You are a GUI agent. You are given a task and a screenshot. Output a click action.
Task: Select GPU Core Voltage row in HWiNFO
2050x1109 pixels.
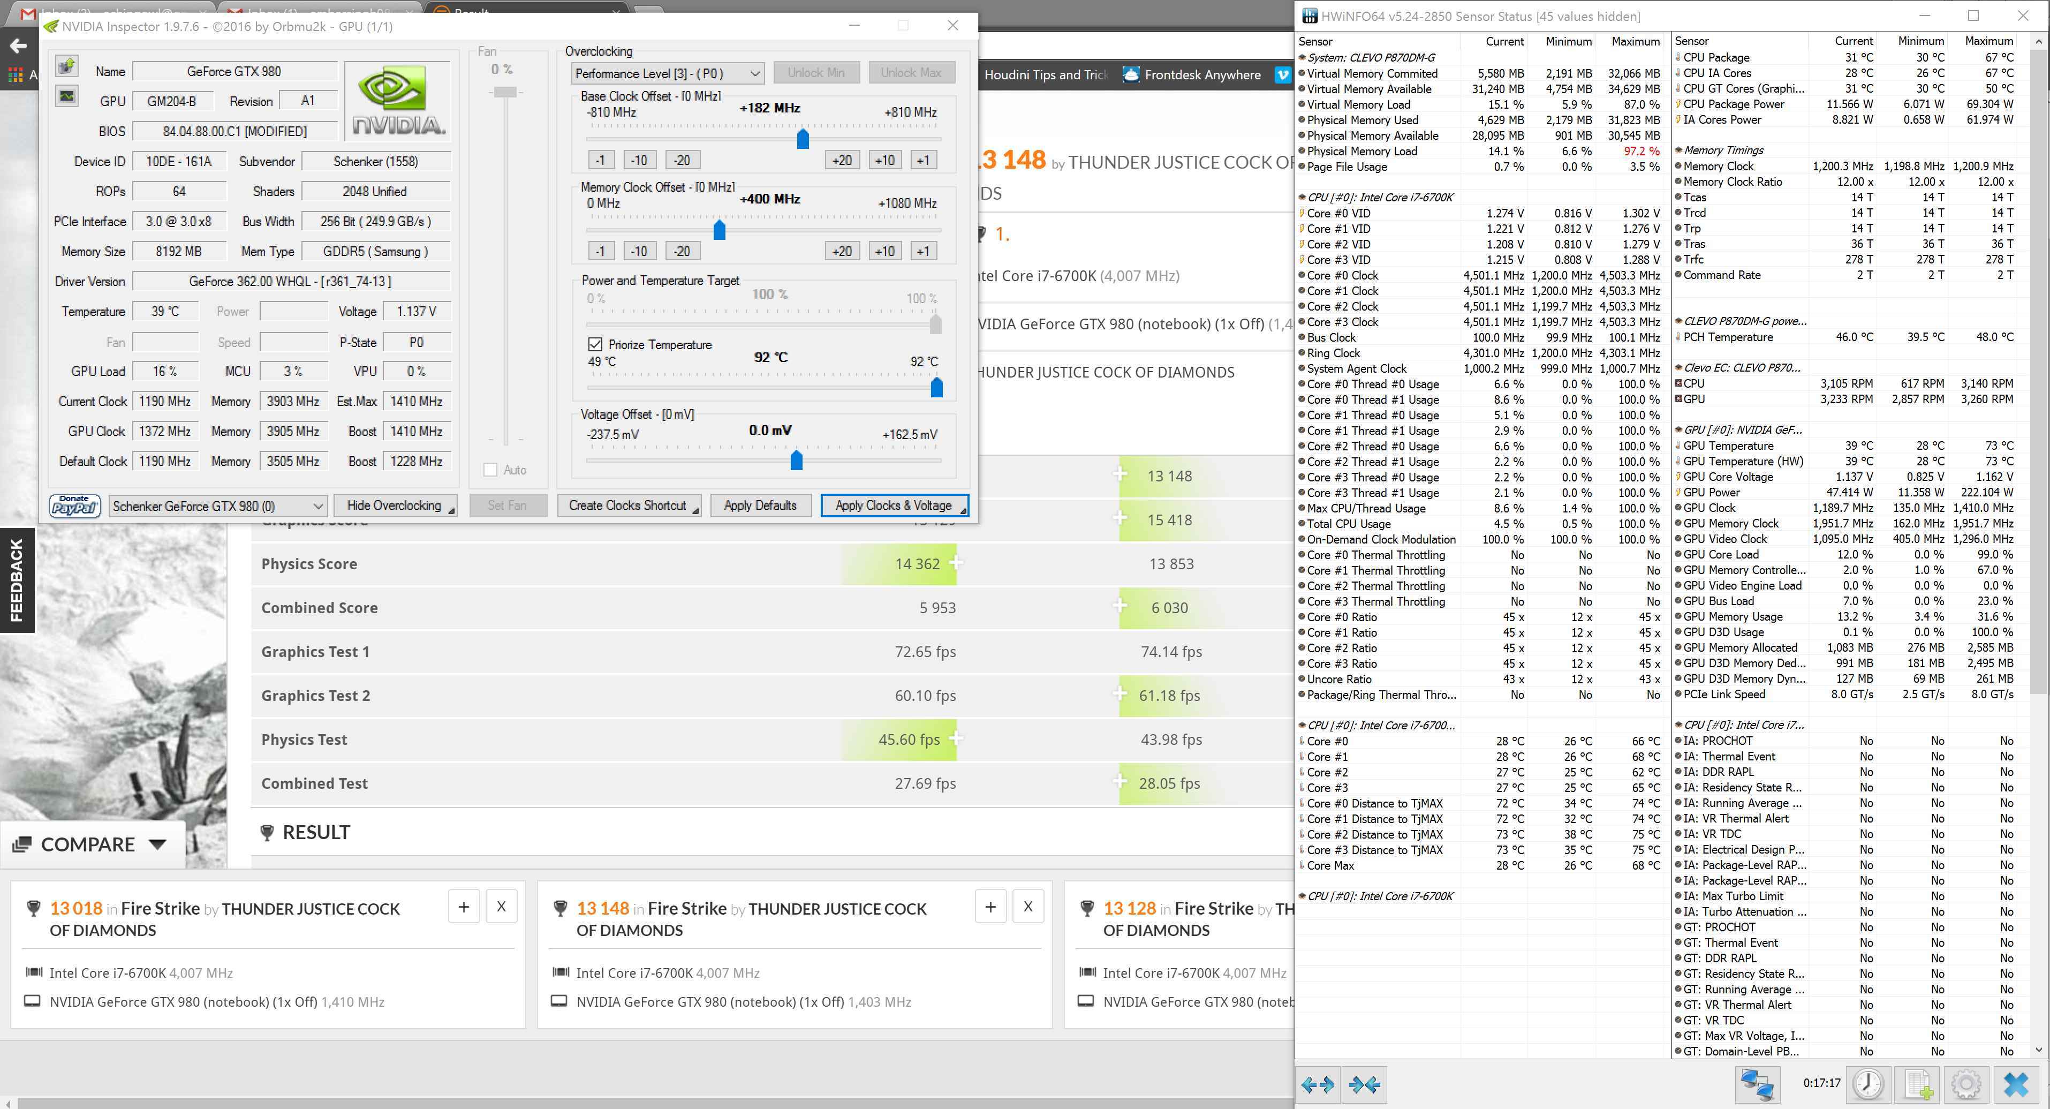tap(1845, 477)
